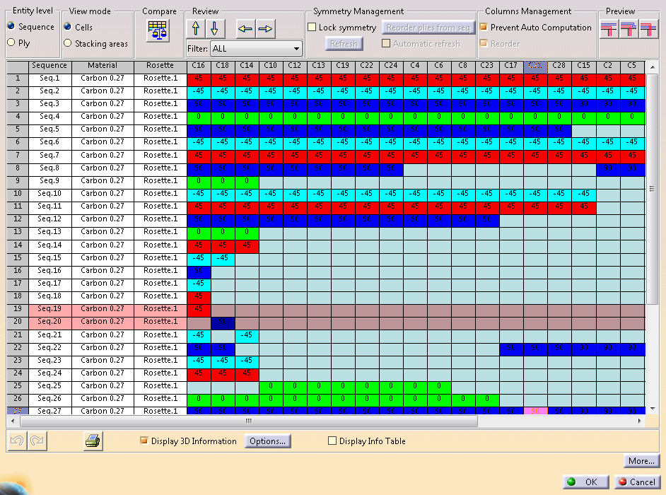Select the Ply entity level radio
Image resolution: width=666 pixels, height=495 pixels.
[11, 43]
